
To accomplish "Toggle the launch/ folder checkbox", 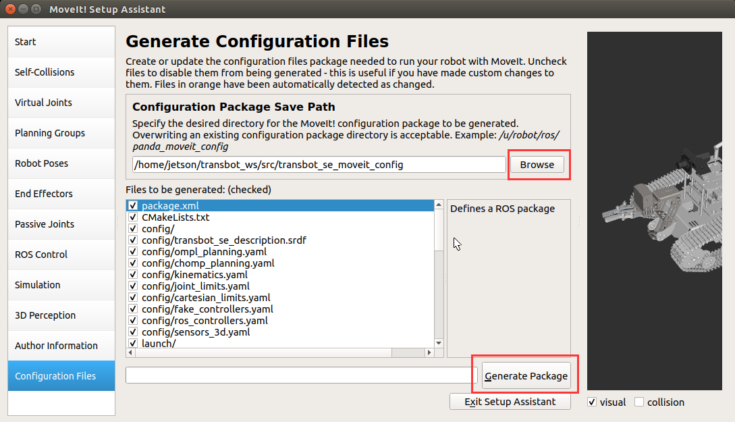I will click(x=133, y=343).
